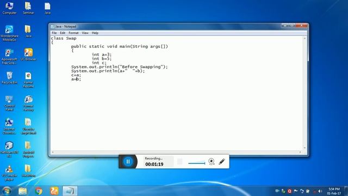Select the Control Panel desktop icon
Screen dimensions: 348x196
point(9,103)
